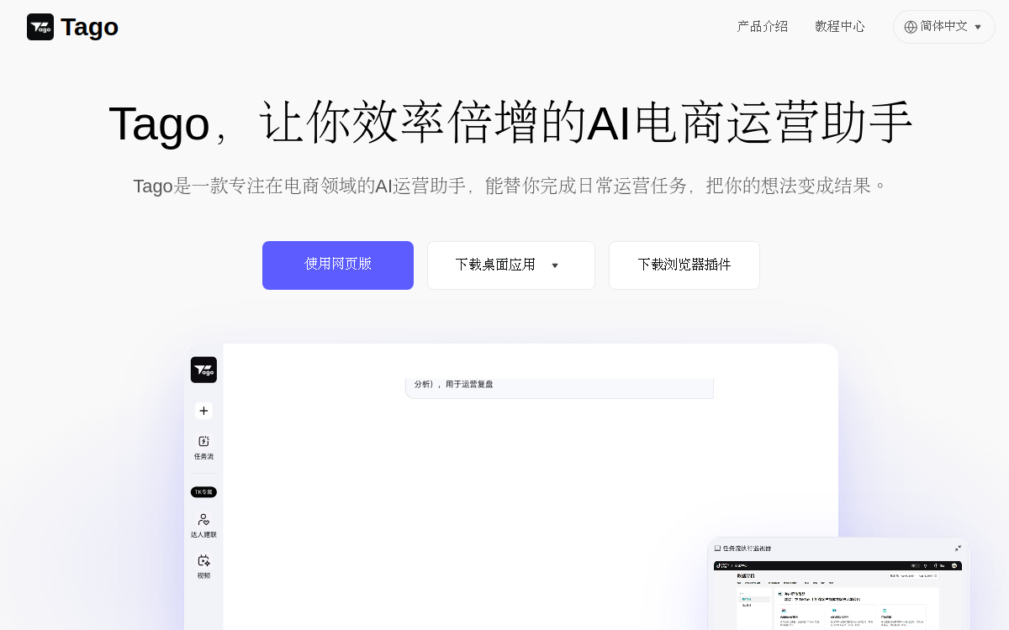This screenshot has height=630, width=1009.
Task: Click the 任务流执行监视器 panel title
Action: (747, 549)
